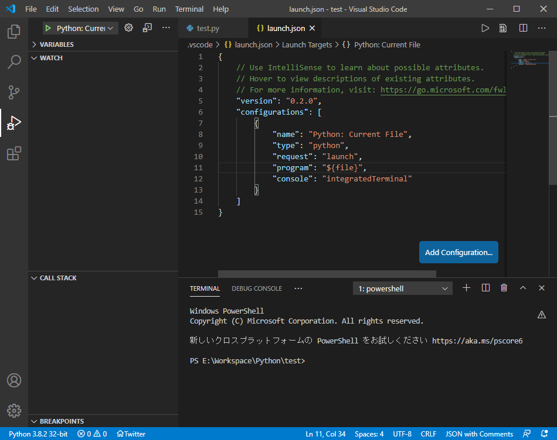The height and width of the screenshot is (440, 557).
Task: Select the TERMINAL panel tab
Action: tap(205, 288)
